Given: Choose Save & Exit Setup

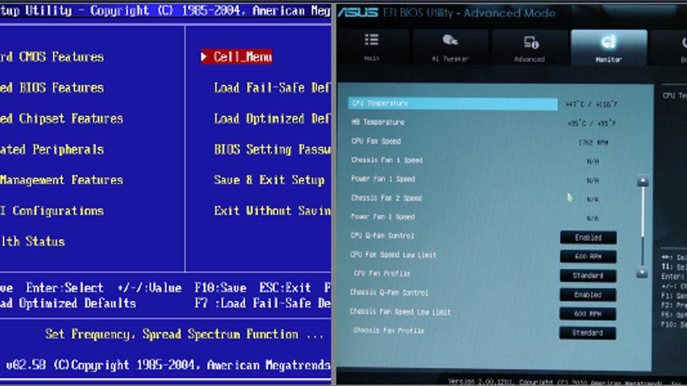Looking at the screenshot, I should click(x=269, y=180).
